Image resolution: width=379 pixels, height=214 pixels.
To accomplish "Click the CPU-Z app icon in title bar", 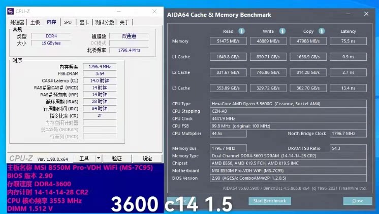I will coord(10,11).
